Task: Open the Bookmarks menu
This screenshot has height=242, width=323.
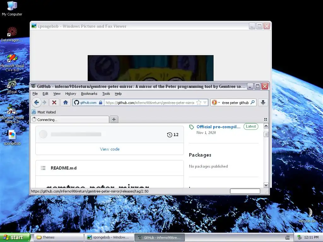Action: (x=89, y=94)
